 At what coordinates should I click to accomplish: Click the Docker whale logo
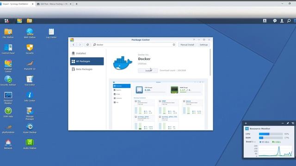tap(123, 63)
